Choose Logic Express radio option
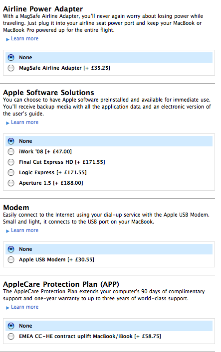The height and width of the screenshot is (352, 221). coord(11,173)
